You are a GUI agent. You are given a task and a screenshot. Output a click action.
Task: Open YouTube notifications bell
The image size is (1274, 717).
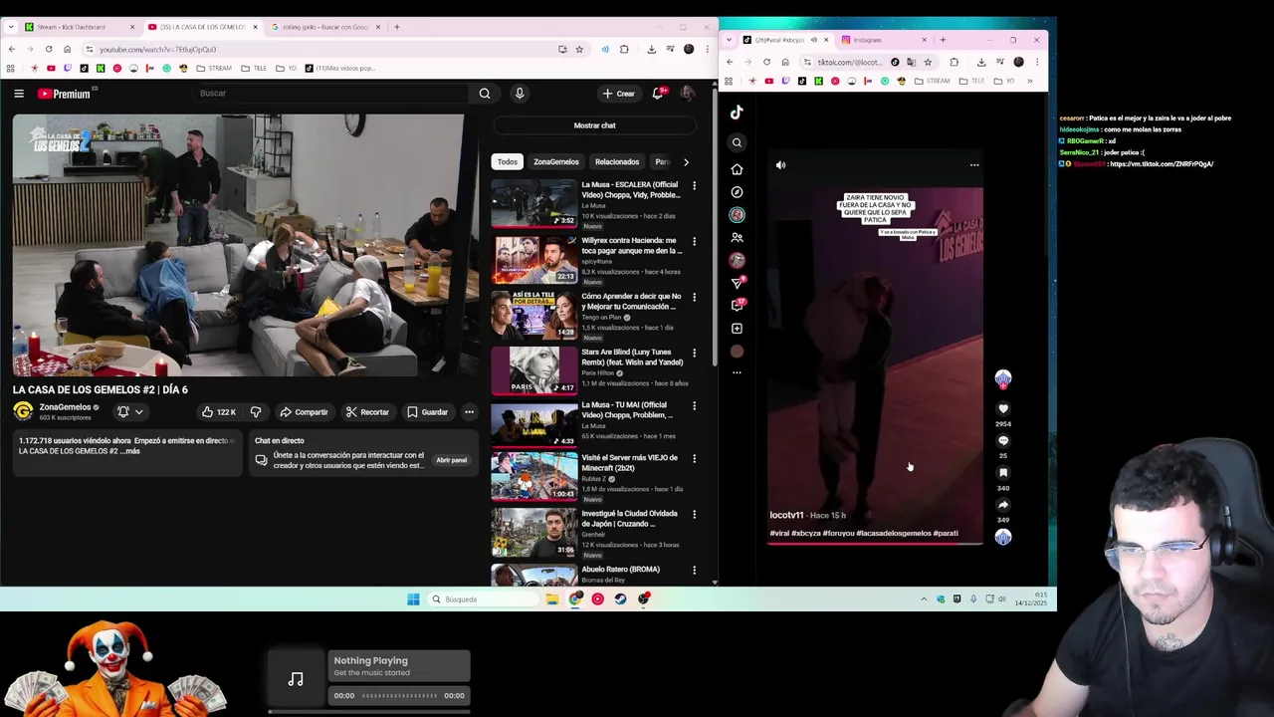point(658,94)
